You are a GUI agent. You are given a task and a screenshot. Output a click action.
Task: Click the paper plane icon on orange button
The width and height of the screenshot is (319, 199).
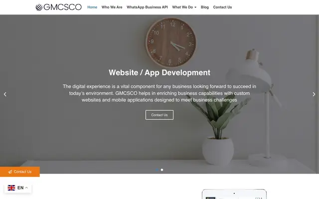(x=10, y=172)
